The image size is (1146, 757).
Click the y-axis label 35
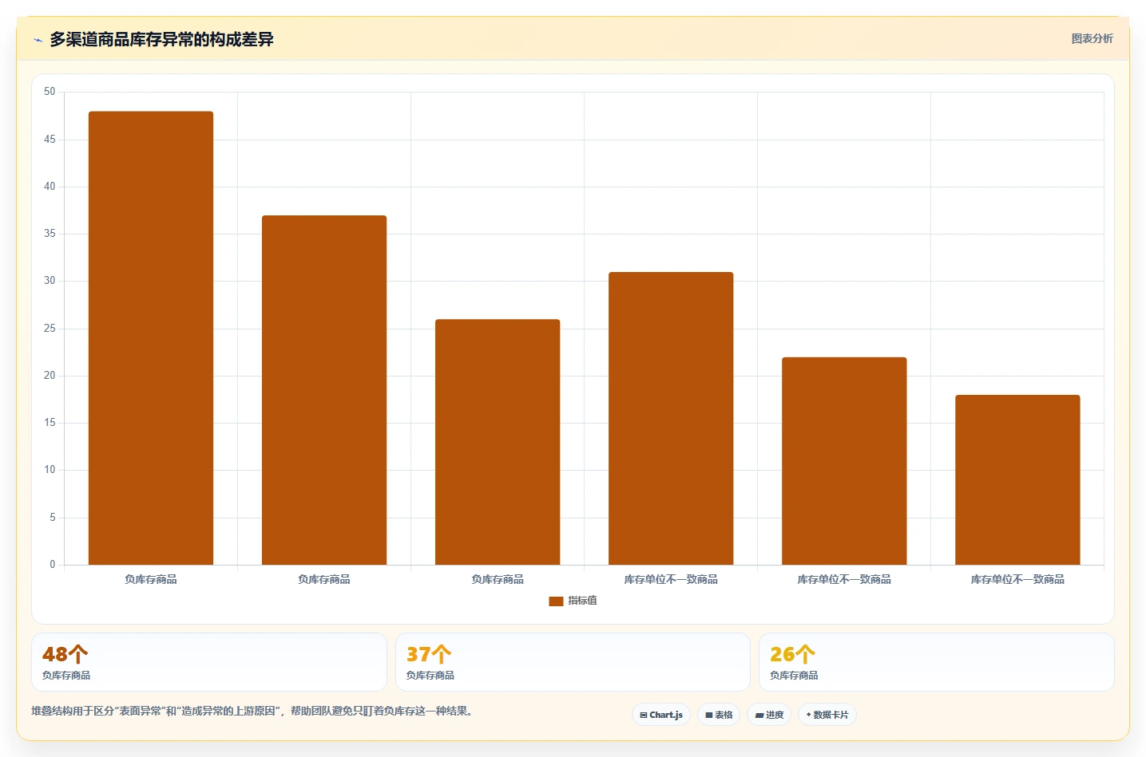pos(50,234)
